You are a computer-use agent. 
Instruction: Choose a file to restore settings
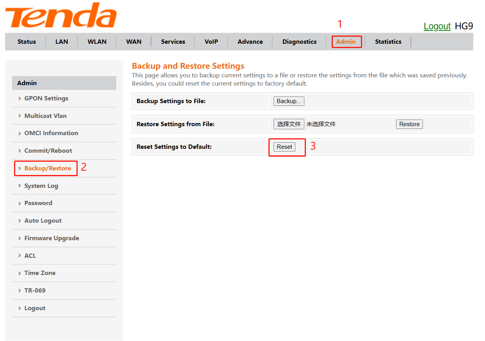(x=289, y=124)
